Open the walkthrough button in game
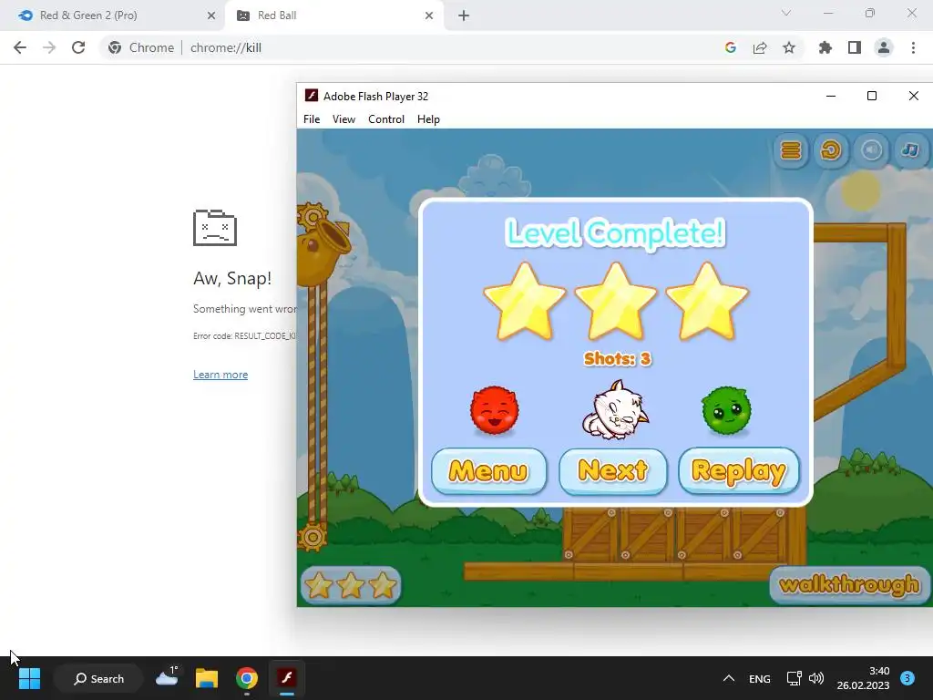This screenshot has width=933, height=700. tap(849, 585)
